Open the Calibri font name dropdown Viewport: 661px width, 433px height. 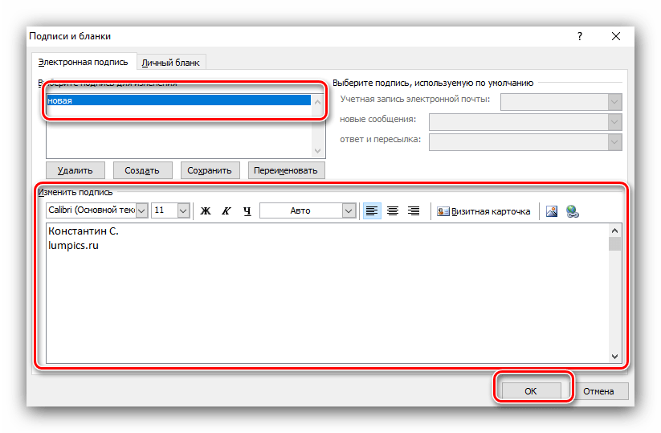pos(141,210)
